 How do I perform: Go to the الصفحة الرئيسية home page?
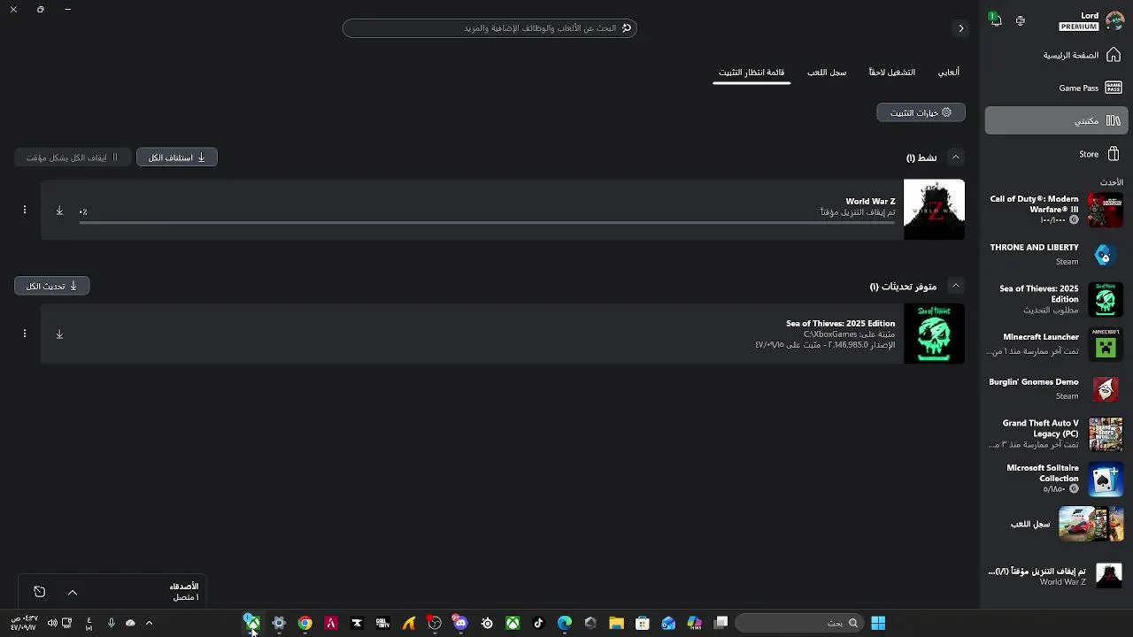(x=1055, y=55)
